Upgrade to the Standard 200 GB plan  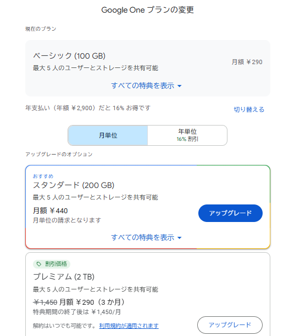coord(230,213)
